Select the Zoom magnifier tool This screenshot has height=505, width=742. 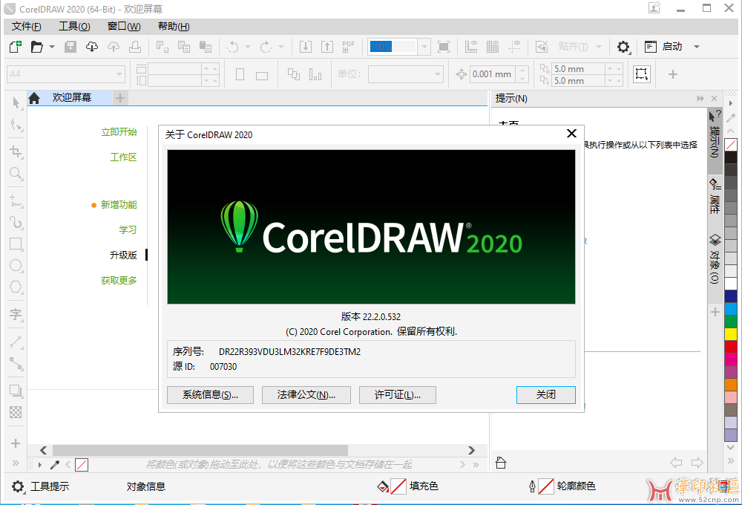(16, 173)
